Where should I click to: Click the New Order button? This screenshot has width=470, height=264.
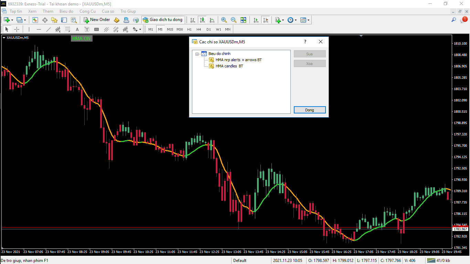(97, 20)
